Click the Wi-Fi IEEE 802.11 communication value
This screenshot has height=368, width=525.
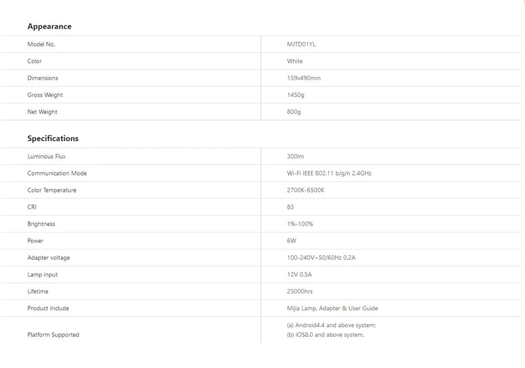(x=329, y=173)
